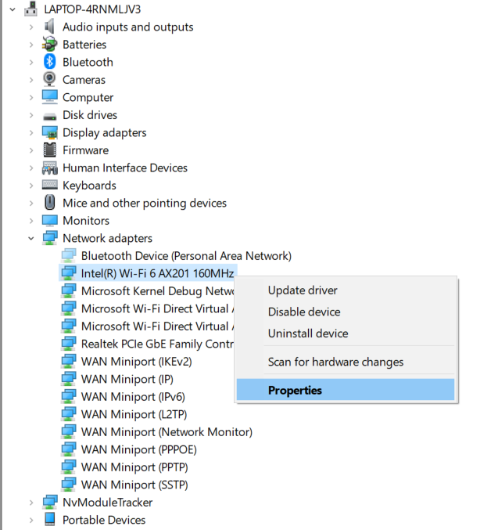This screenshot has width=498, height=530.
Task: Expand Audio inputs and outputs
Action: [x=31, y=27]
